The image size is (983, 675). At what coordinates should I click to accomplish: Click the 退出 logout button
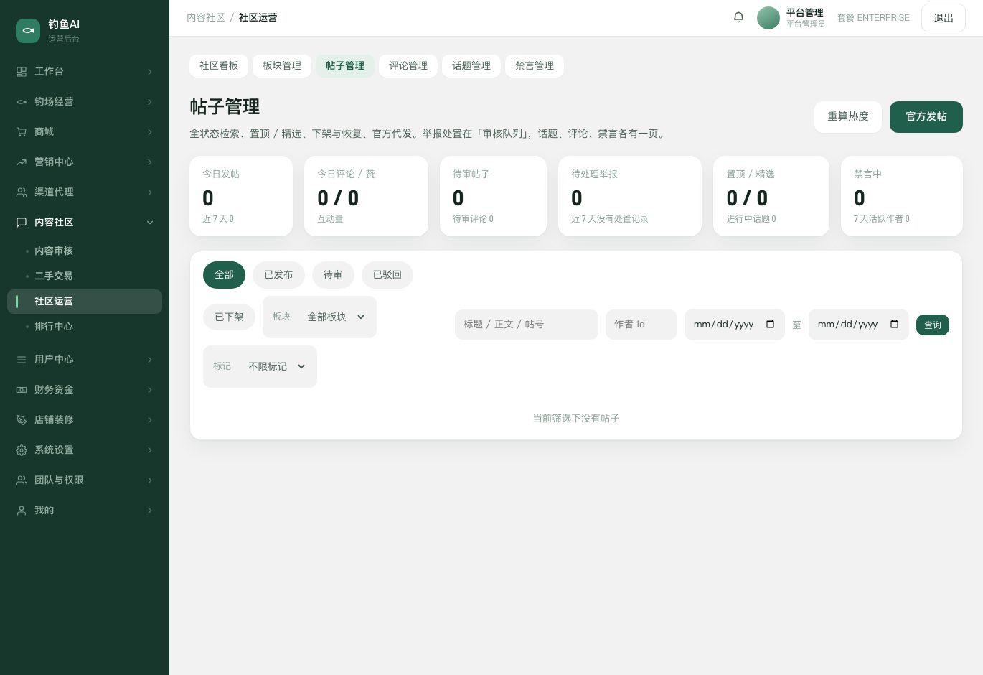coord(944,19)
